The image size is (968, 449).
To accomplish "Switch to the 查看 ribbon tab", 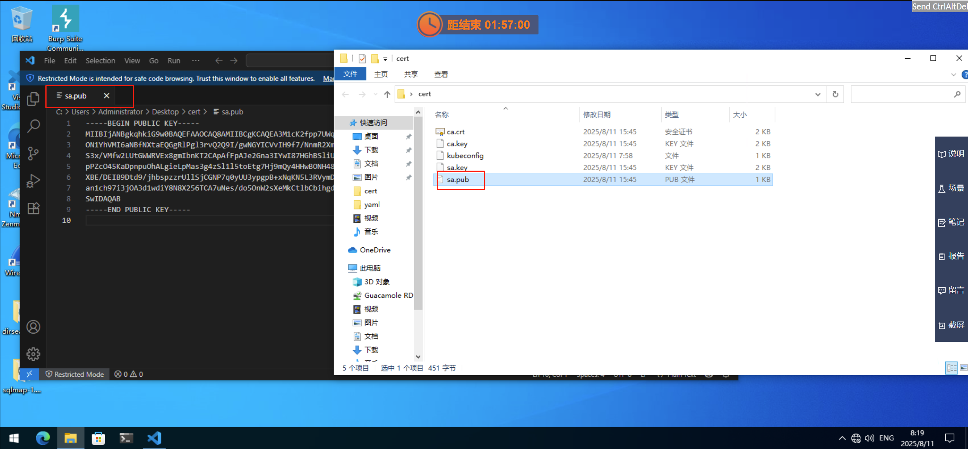I will coord(441,75).
